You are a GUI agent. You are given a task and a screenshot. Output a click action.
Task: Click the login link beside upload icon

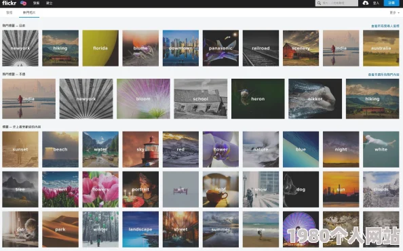(376, 3)
